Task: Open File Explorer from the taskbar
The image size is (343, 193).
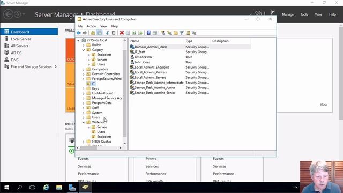Action: coord(59,187)
